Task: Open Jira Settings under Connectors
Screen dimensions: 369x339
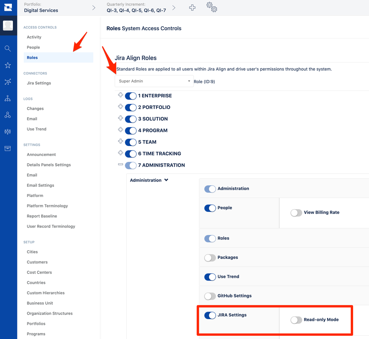Action: coord(39,83)
